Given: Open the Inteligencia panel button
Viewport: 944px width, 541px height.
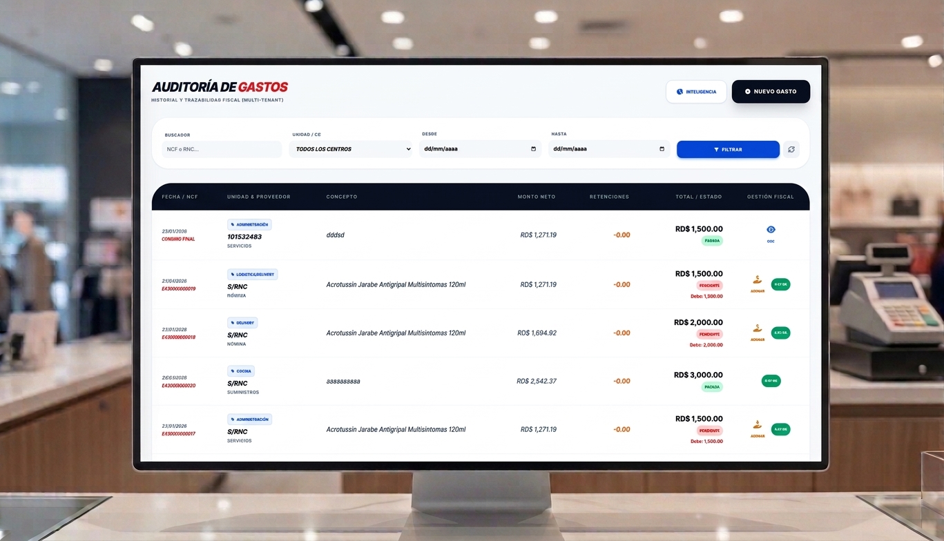Looking at the screenshot, I should click(x=696, y=92).
